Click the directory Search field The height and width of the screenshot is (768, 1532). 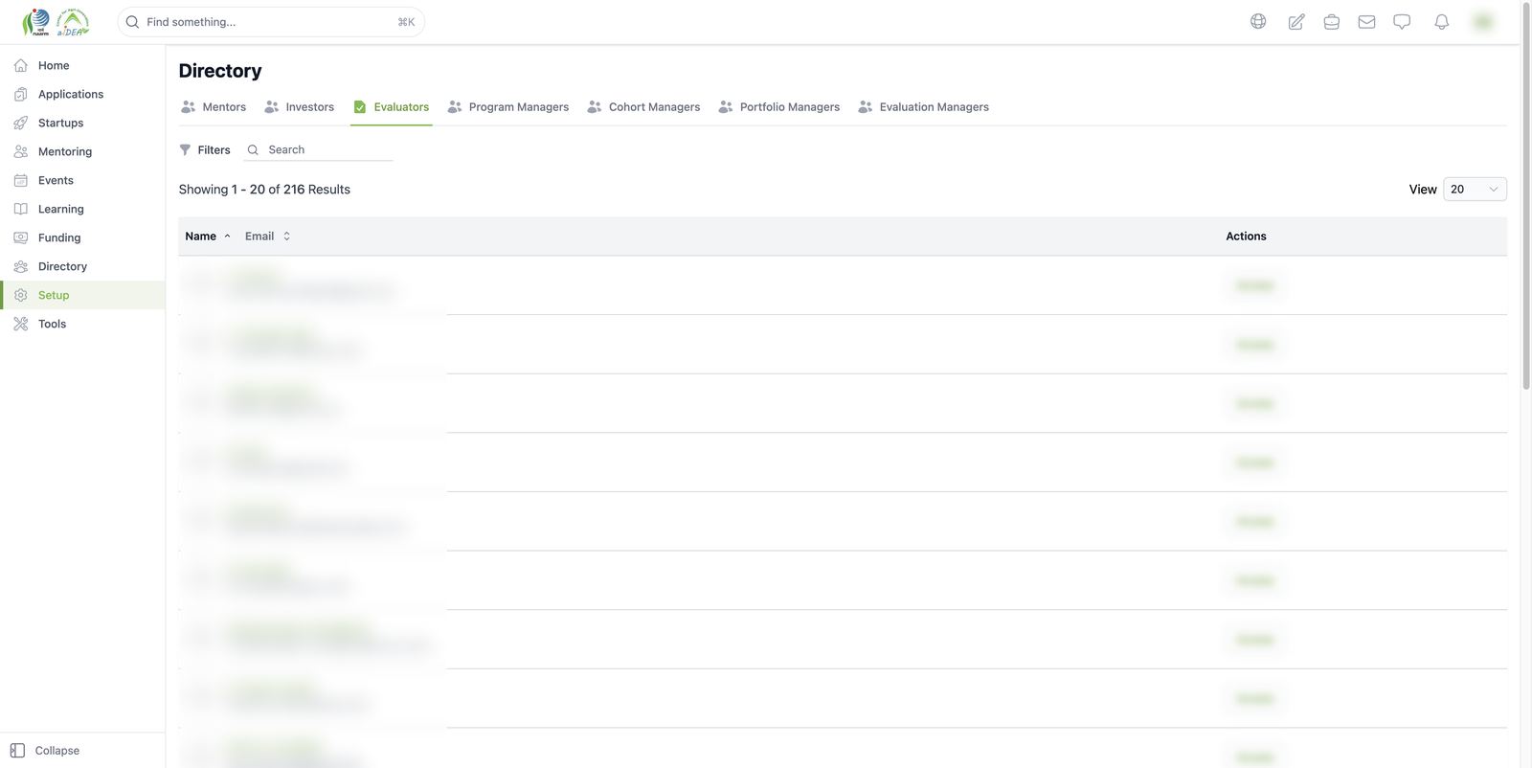point(318,149)
